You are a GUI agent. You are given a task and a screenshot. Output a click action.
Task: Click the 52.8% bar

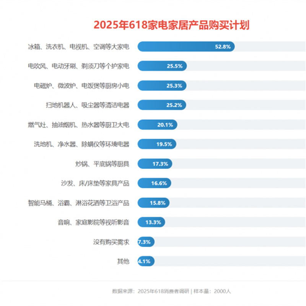(186, 46)
